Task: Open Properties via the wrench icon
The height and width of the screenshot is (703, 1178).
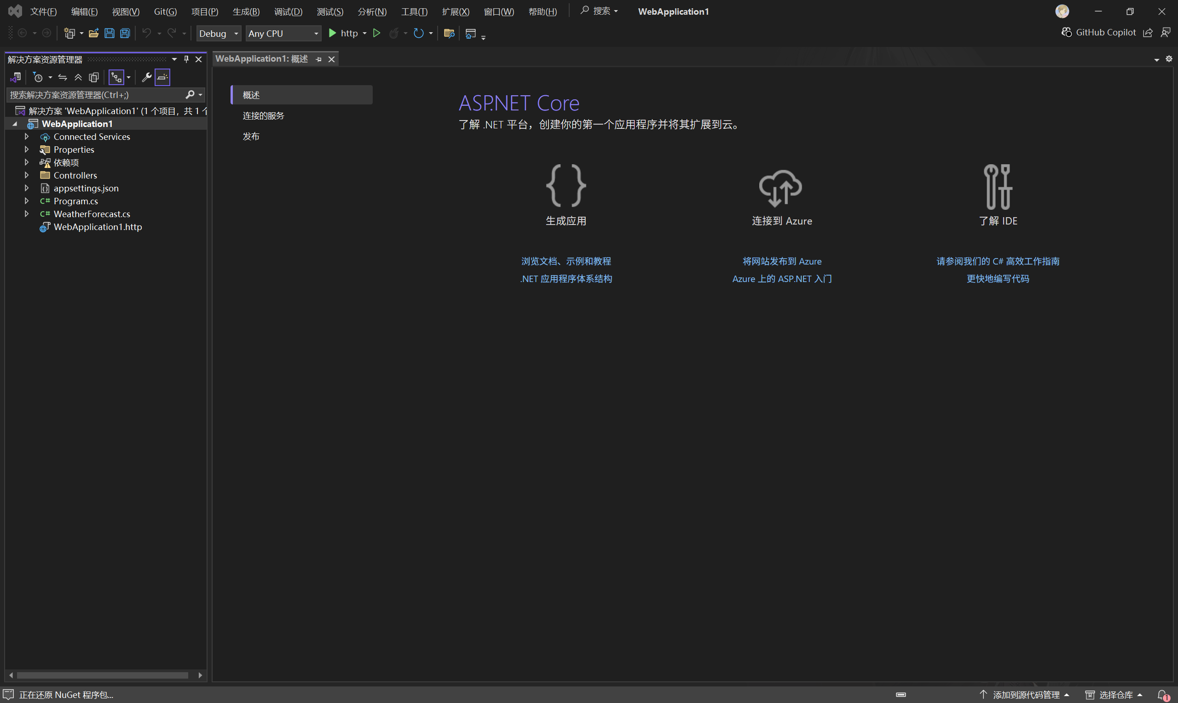Action: (x=146, y=77)
